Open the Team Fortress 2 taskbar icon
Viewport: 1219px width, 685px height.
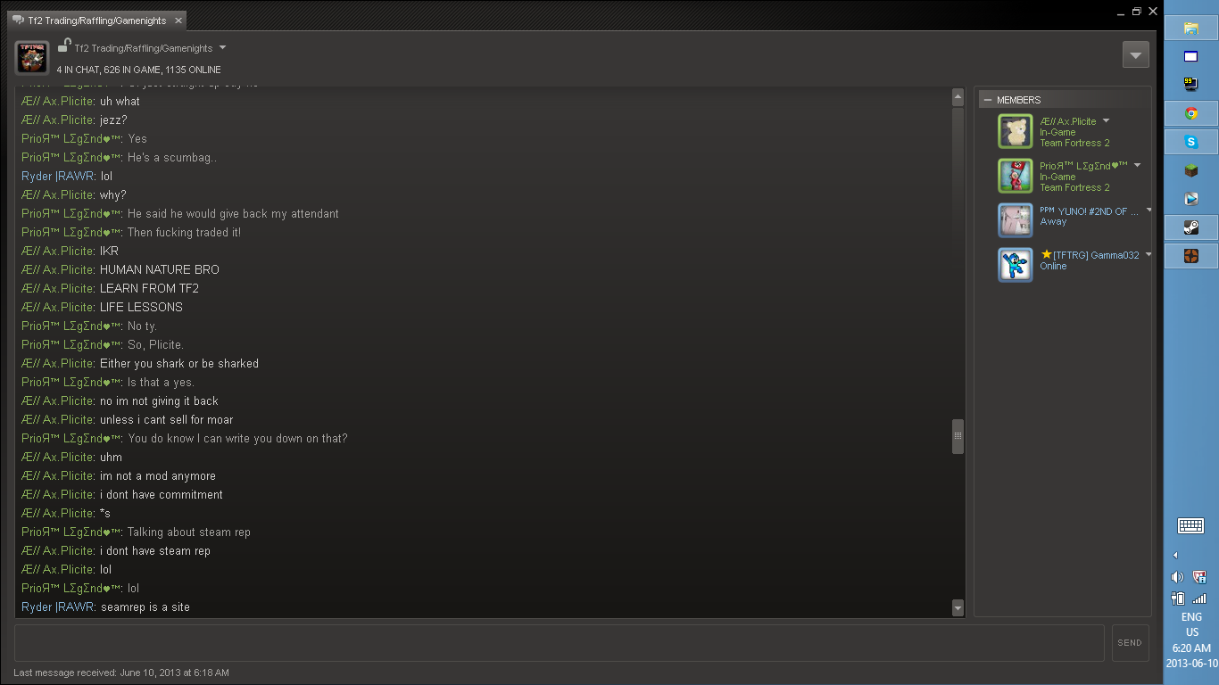click(x=1190, y=256)
